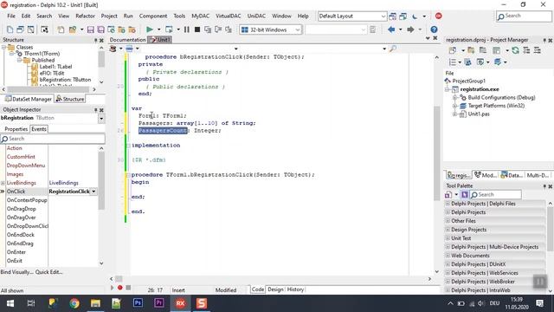Click the Save Desktop layout icon
554x312 pixels.
click(x=392, y=16)
